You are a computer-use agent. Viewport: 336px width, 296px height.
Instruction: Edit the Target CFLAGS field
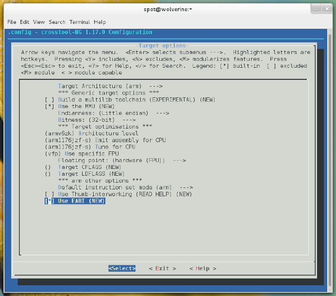point(83,167)
